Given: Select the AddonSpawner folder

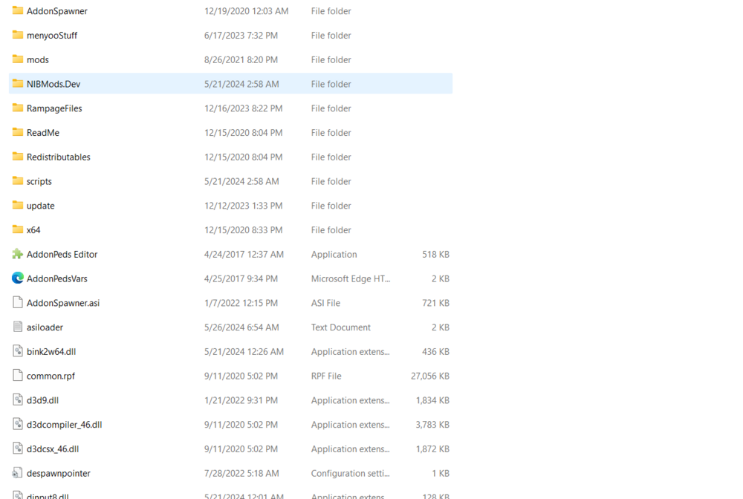Looking at the screenshot, I should point(56,11).
